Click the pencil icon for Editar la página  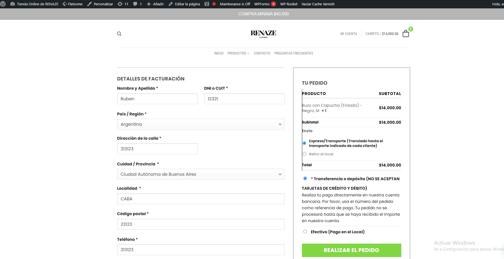[171, 4]
